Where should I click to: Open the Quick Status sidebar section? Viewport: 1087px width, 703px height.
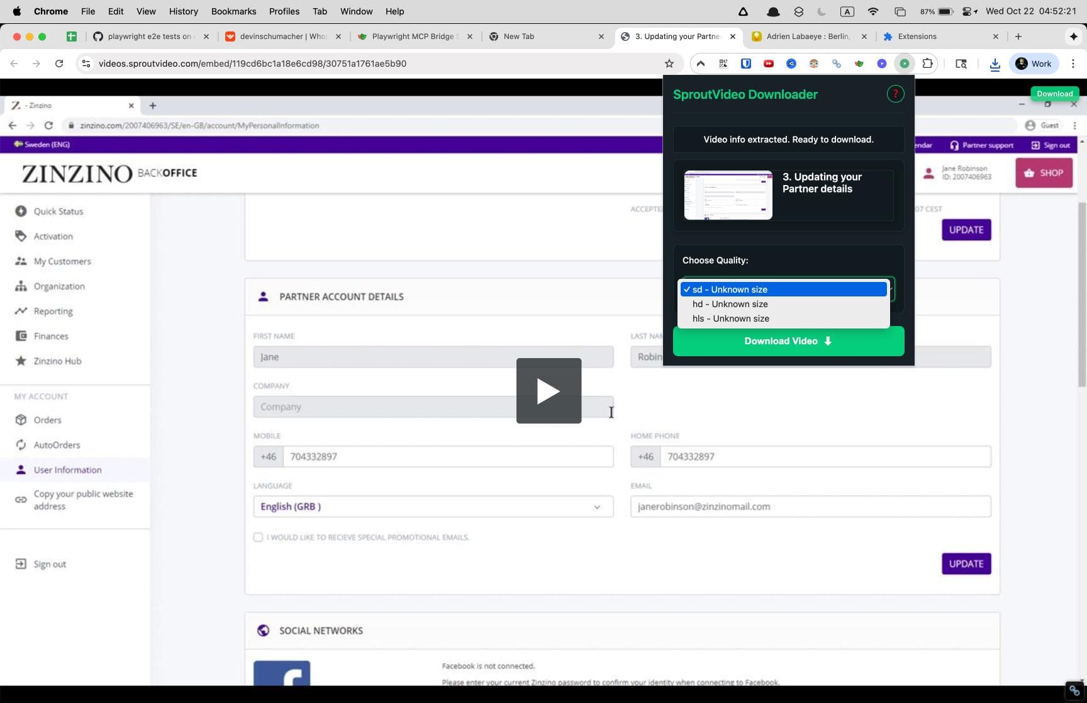(58, 211)
